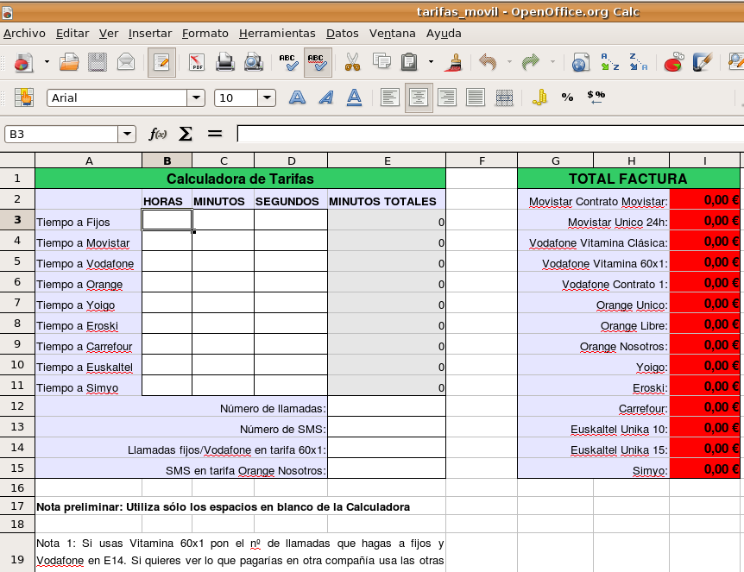Image resolution: width=744 pixels, height=572 pixels.
Task: Run the spelling check
Action: tap(288, 62)
